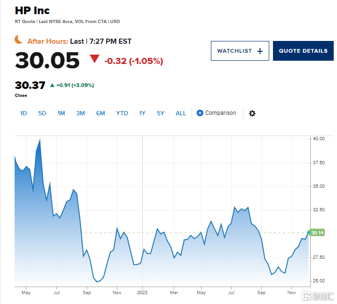The width and height of the screenshot is (337, 304).
Task: Switch chart to 1M range
Action: click(61, 113)
